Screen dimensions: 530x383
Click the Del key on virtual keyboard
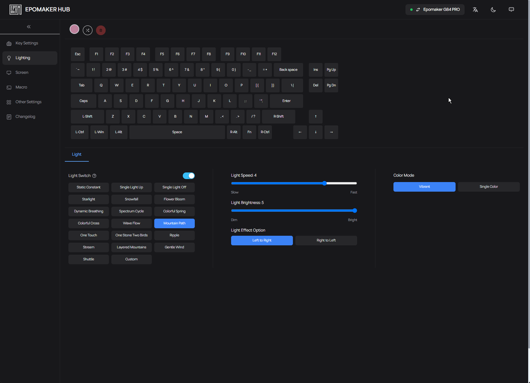(x=316, y=85)
